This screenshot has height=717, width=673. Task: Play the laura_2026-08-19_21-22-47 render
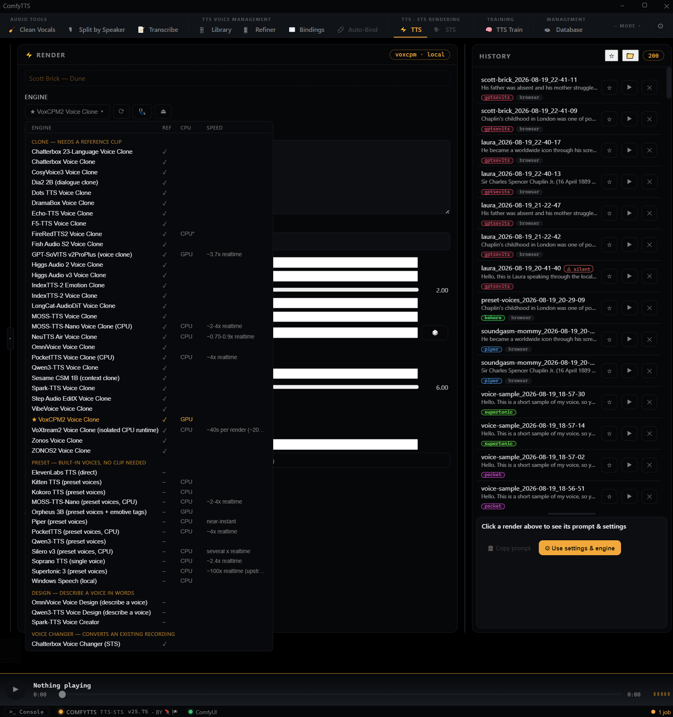629,213
